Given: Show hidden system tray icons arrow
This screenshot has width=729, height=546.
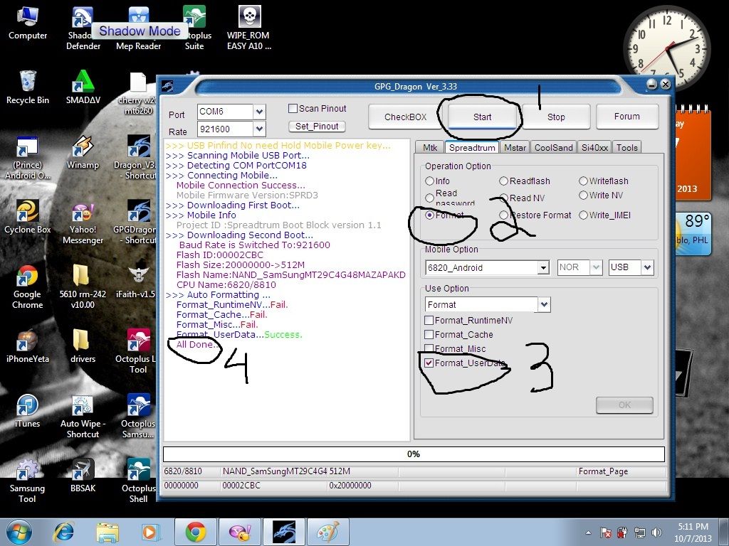Looking at the screenshot, I should [589, 533].
